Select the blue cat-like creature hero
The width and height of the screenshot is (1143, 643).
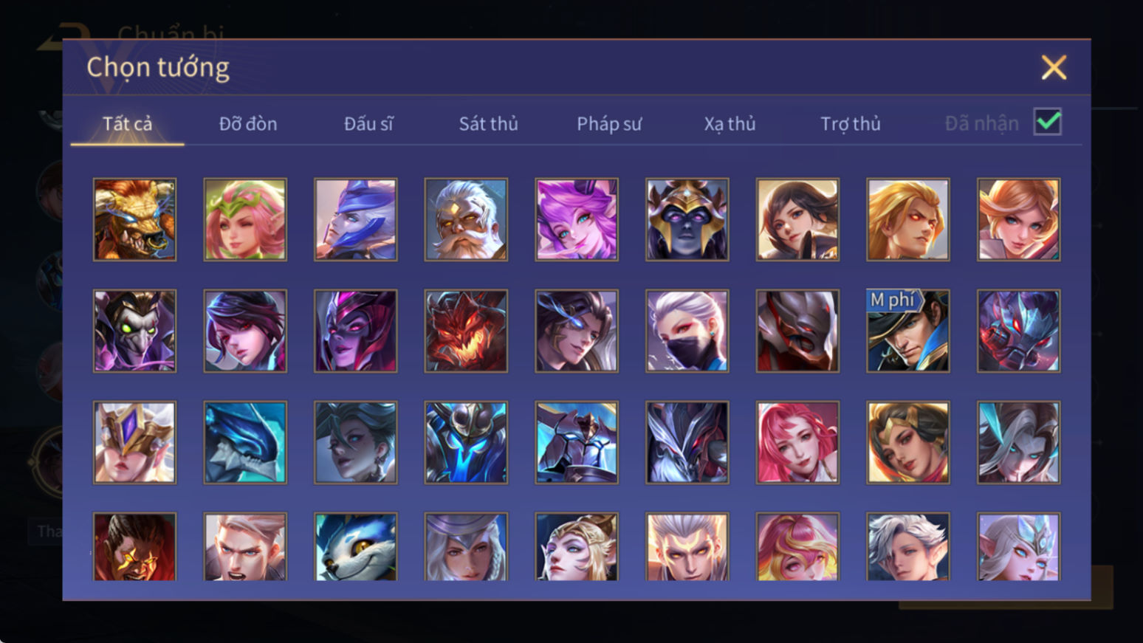point(356,547)
